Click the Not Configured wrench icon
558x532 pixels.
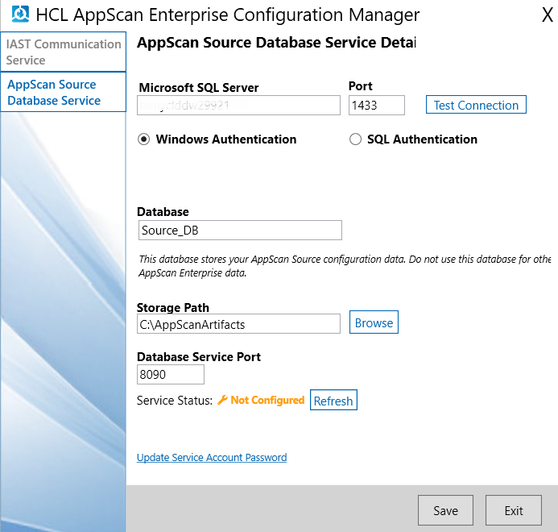point(223,401)
